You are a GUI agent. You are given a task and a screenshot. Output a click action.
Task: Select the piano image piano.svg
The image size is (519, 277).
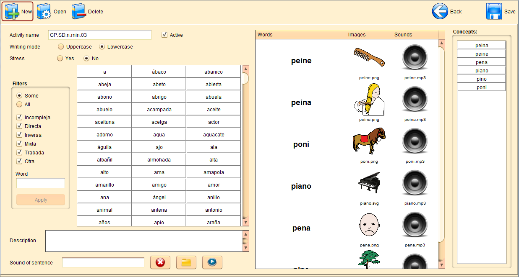point(369,183)
